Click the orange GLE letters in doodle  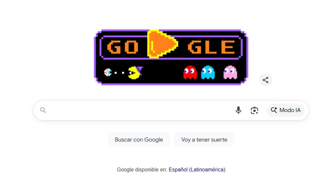click(211, 47)
